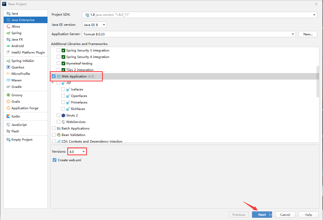Toggle Spring Security 4 integration checkbox
The width and height of the screenshot is (323, 220).
pos(58,57)
